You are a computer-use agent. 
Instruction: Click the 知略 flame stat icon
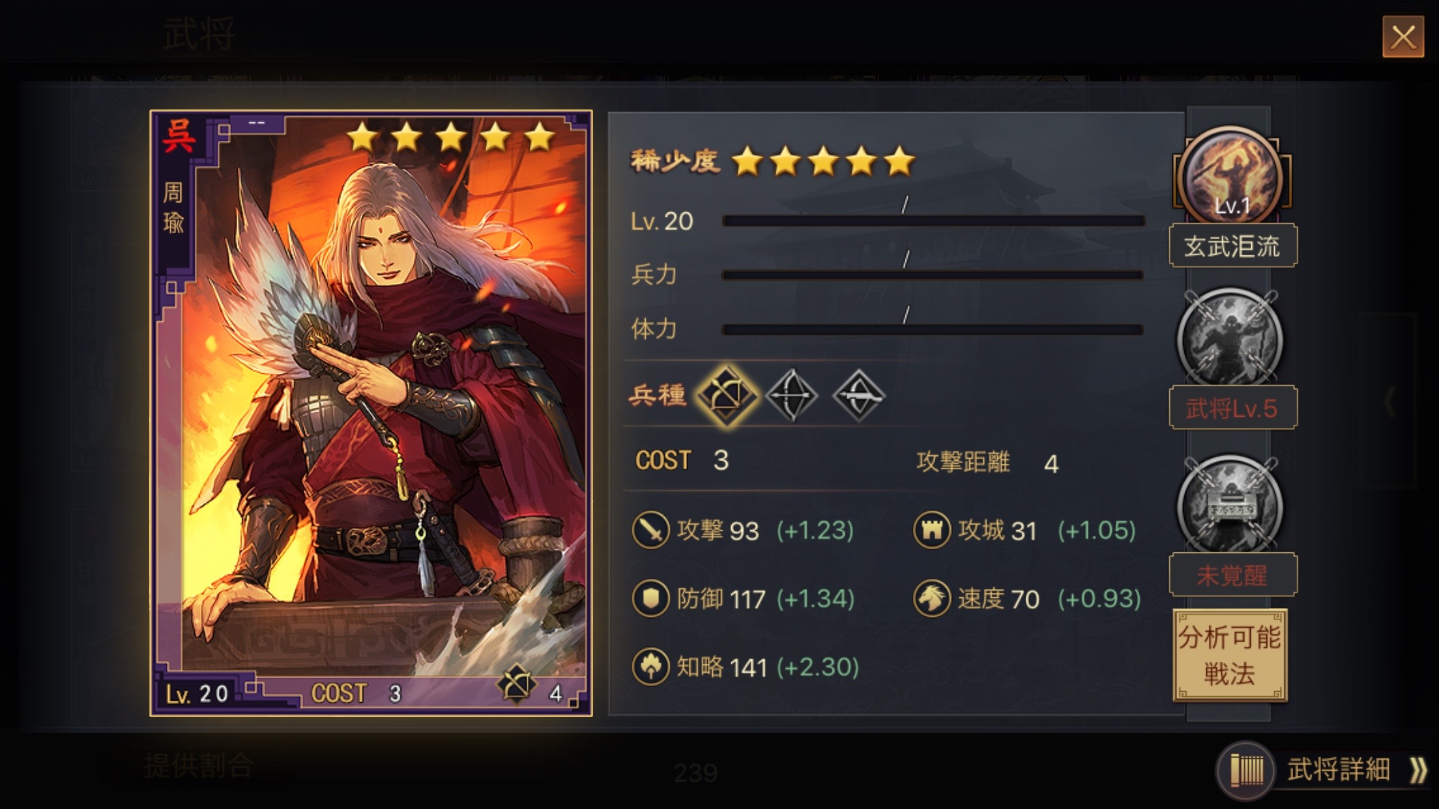(x=650, y=666)
